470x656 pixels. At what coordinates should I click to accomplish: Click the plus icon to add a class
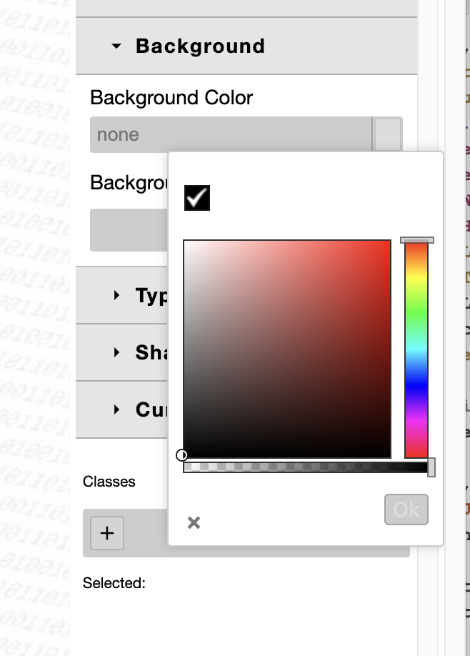(106, 533)
